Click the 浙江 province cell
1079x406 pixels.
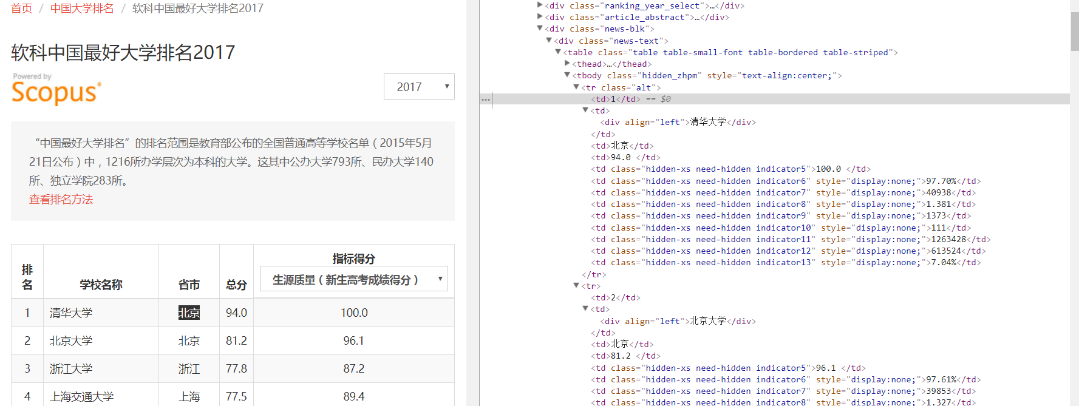point(189,368)
